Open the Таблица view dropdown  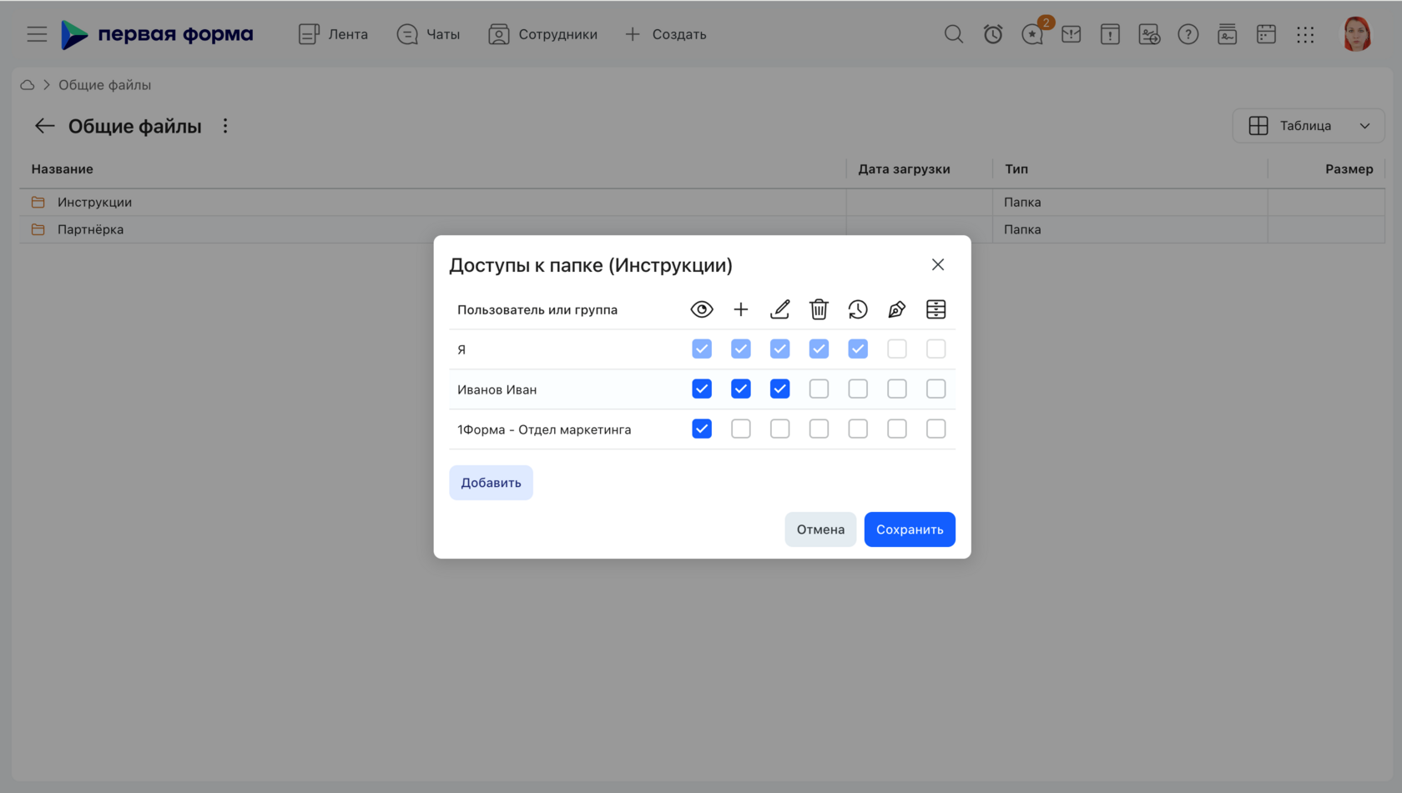coord(1309,126)
